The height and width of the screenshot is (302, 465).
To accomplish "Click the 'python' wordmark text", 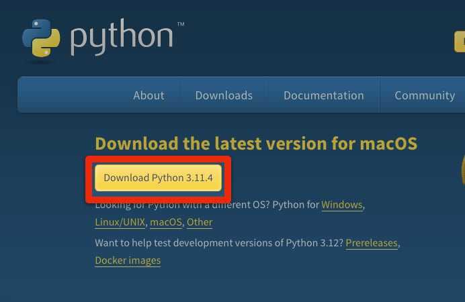I will [122, 37].
